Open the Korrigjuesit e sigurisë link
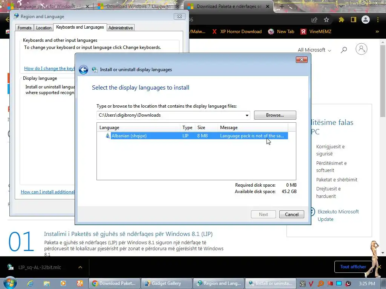This screenshot has width=386, height=289. click(x=330, y=150)
